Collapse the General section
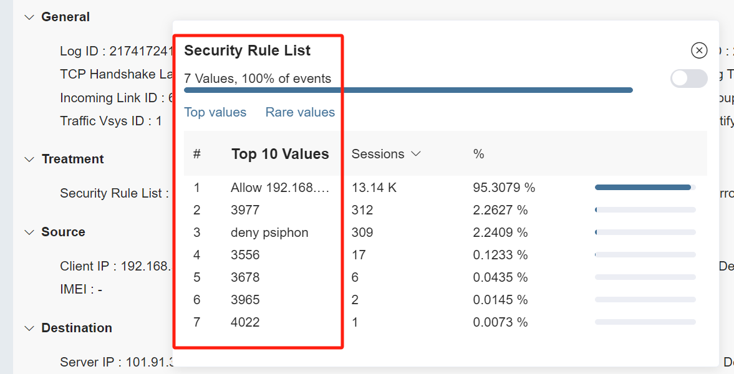This screenshot has width=734, height=374. (x=29, y=17)
